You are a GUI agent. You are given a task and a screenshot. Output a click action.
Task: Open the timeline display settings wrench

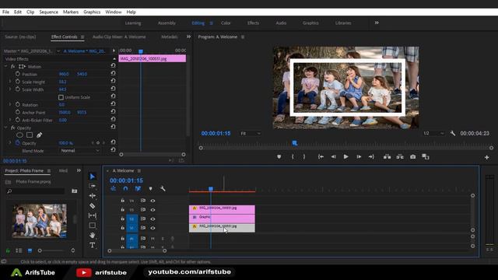[x=163, y=188]
